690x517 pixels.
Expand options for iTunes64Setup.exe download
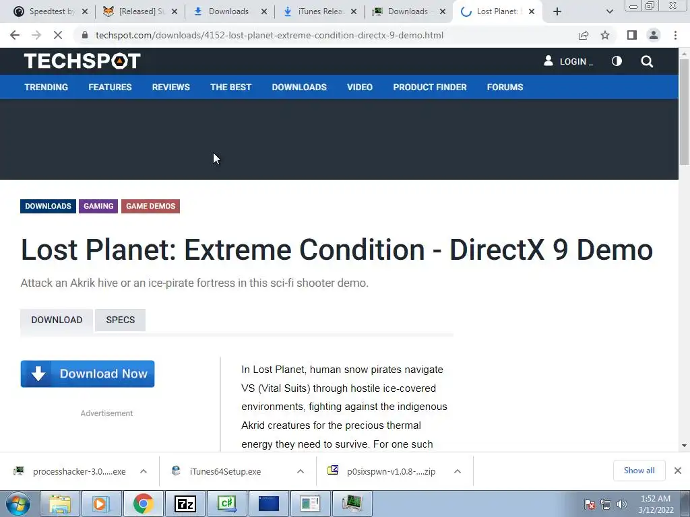(x=301, y=471)
